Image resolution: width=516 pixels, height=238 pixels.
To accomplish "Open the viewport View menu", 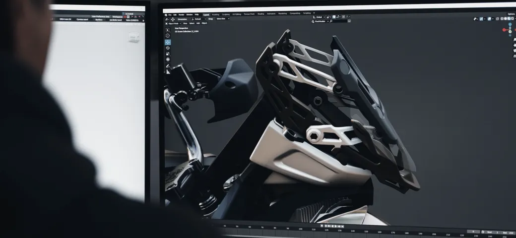I will [185, 23].
